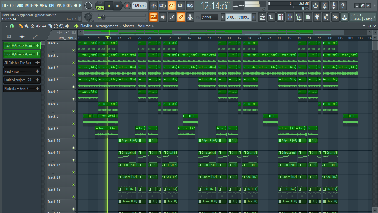Click the microphone recording options icon
378x213 pixels.
coord(334,6)
